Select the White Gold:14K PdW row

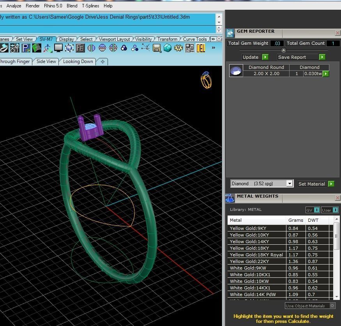coord(280,294)
